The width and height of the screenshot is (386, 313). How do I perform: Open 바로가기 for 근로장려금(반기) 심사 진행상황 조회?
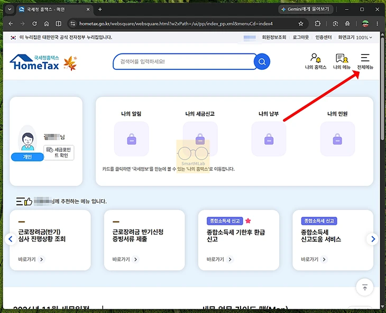[32, 260]
